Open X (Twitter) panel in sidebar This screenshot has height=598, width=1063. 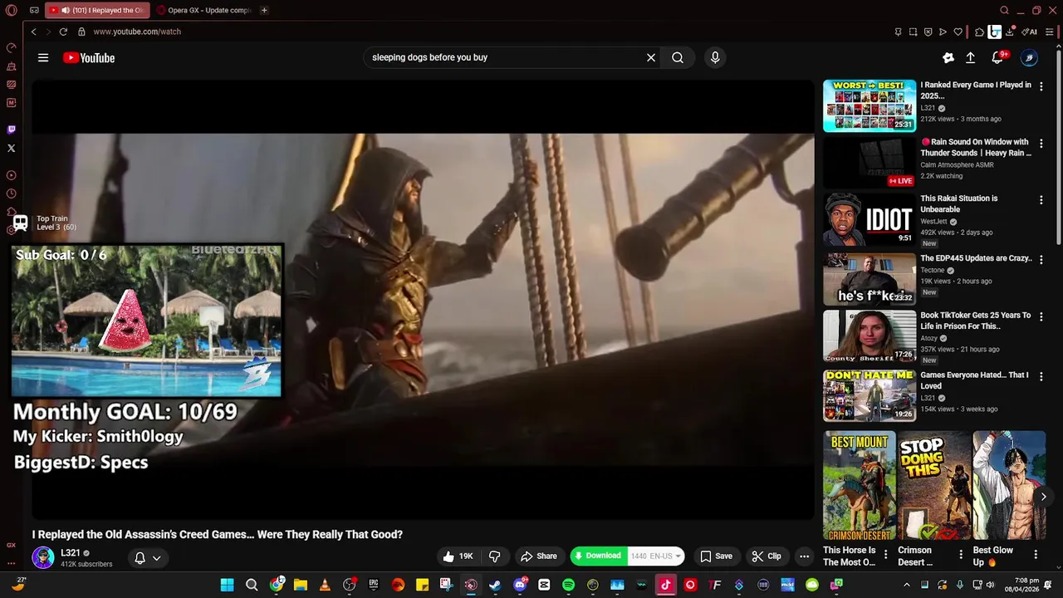click(x=11, y=148)
